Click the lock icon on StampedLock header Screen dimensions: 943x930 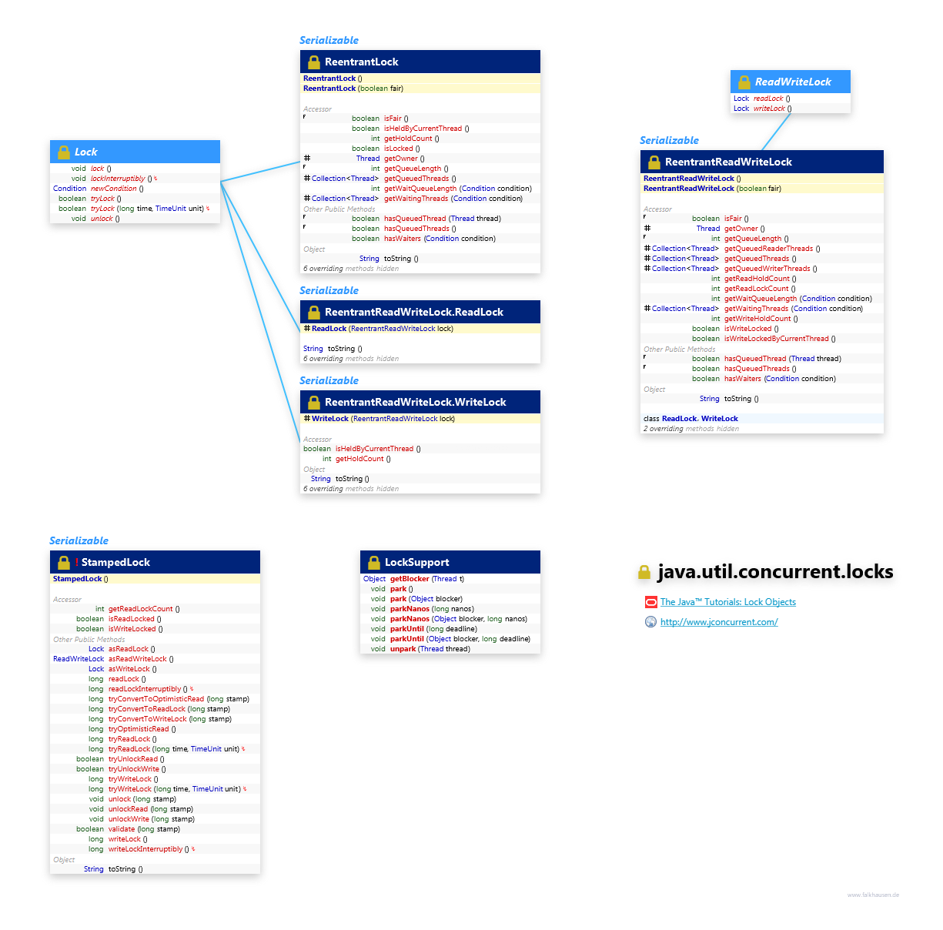click(63, 562)
